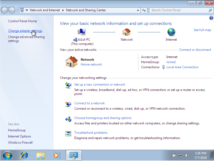The width and height of the screenshot is (214, 161).
Task: Open Set up a new connection or network
Action: tap(100, 85)
